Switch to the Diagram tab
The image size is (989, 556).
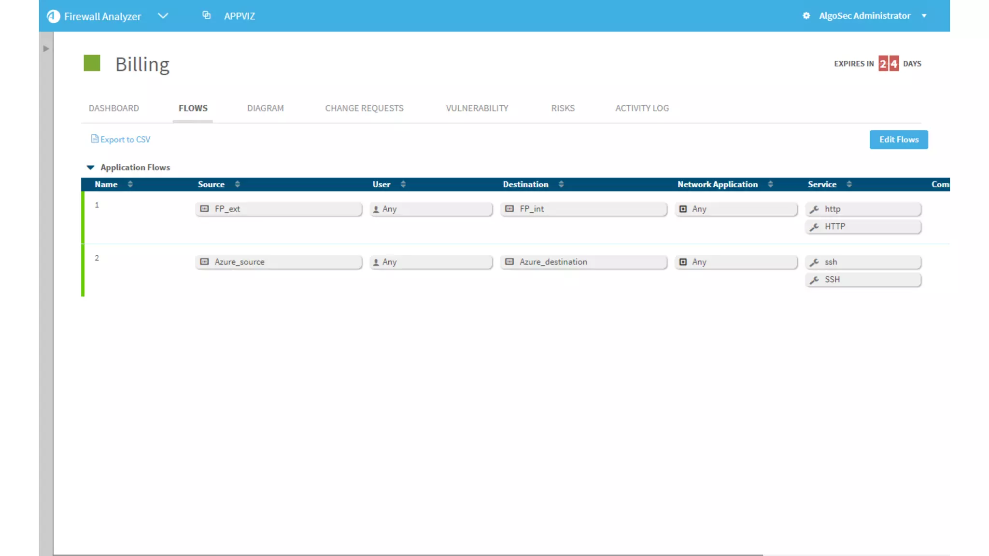click(265, 108)
